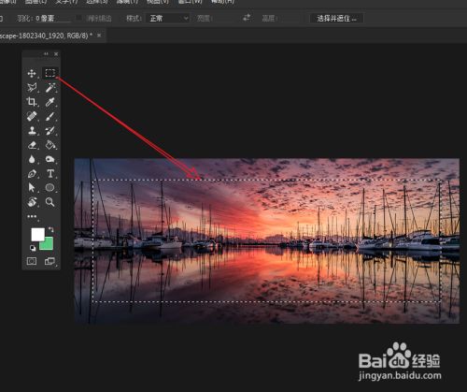Select the Rectangular Marquee tool
The height and width of the screenshot is (392, 467).
[50, 73]
